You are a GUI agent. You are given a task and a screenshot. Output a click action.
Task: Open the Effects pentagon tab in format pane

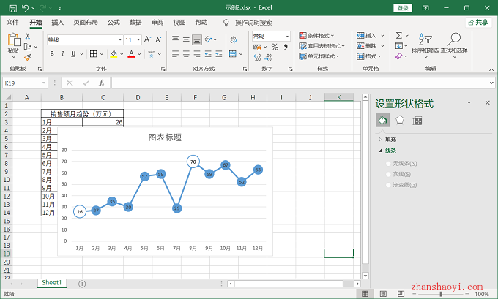tap(400, 121)
